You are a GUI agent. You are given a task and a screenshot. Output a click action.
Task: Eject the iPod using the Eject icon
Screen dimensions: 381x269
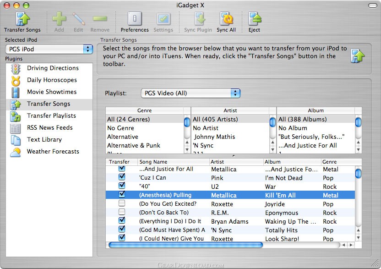pyautogui.click(x=255, y=19)
